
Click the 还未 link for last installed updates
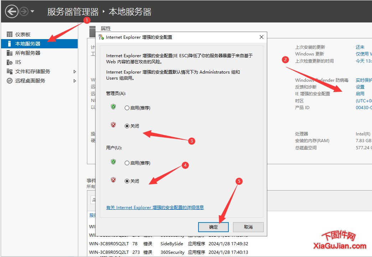pyautogui.click(x=360, y=47)
